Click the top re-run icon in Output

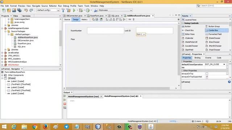[65, 96]
